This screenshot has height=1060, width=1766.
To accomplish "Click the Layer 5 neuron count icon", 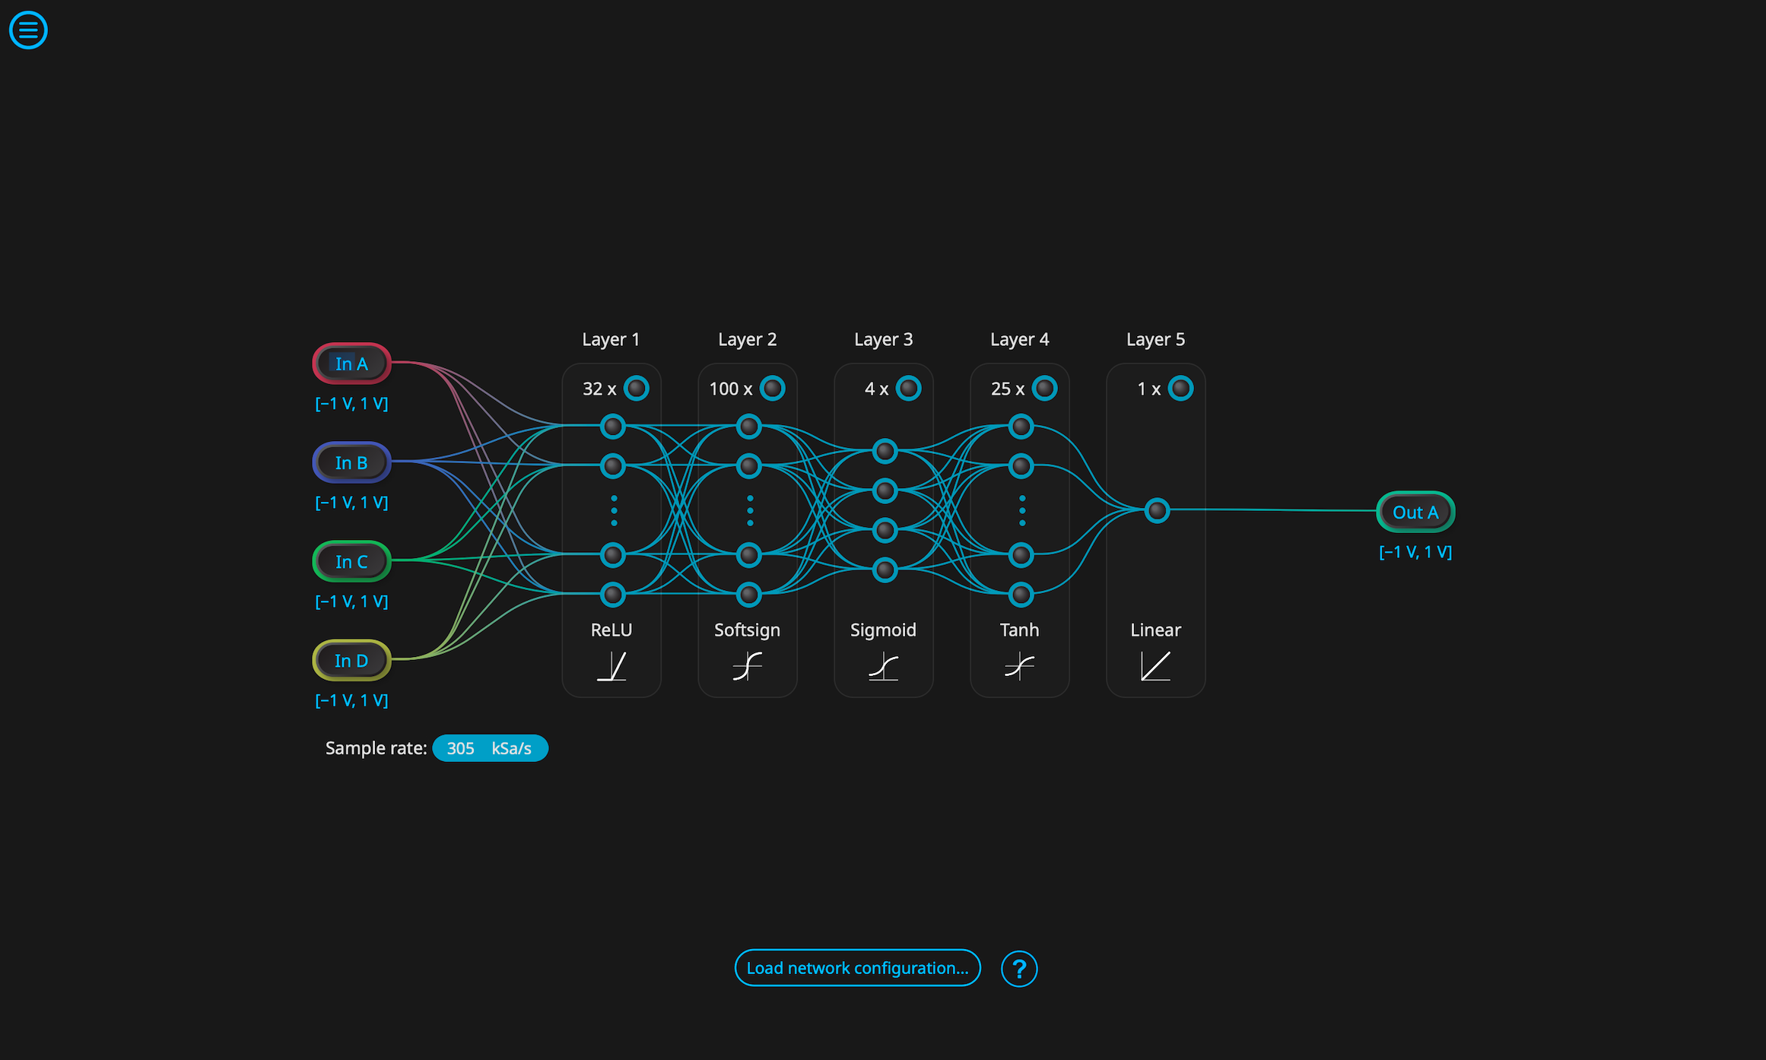I will click(x=1181, y=389).
